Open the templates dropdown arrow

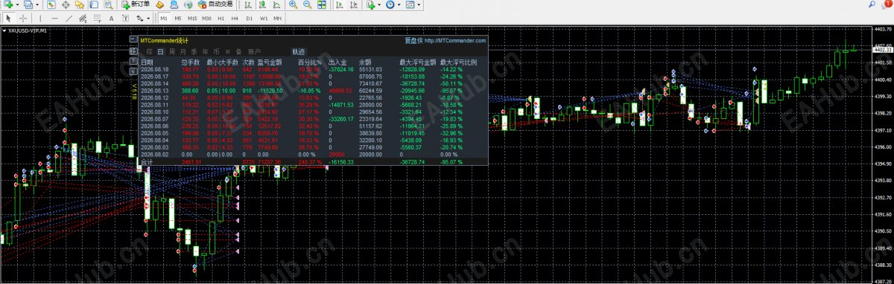419,5
